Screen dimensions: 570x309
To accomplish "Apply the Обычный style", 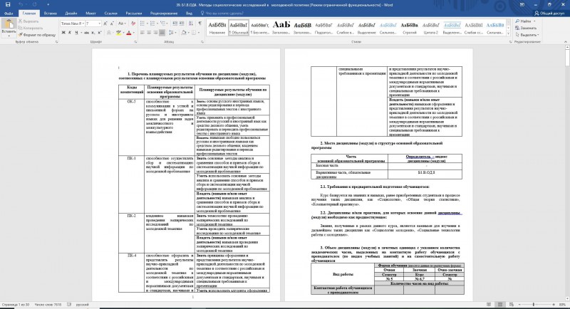I will point(239,28).
